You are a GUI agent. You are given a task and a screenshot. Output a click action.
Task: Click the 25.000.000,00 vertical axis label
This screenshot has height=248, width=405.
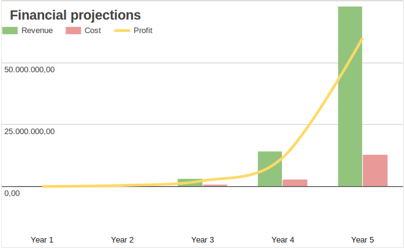(x=29, y=131)
